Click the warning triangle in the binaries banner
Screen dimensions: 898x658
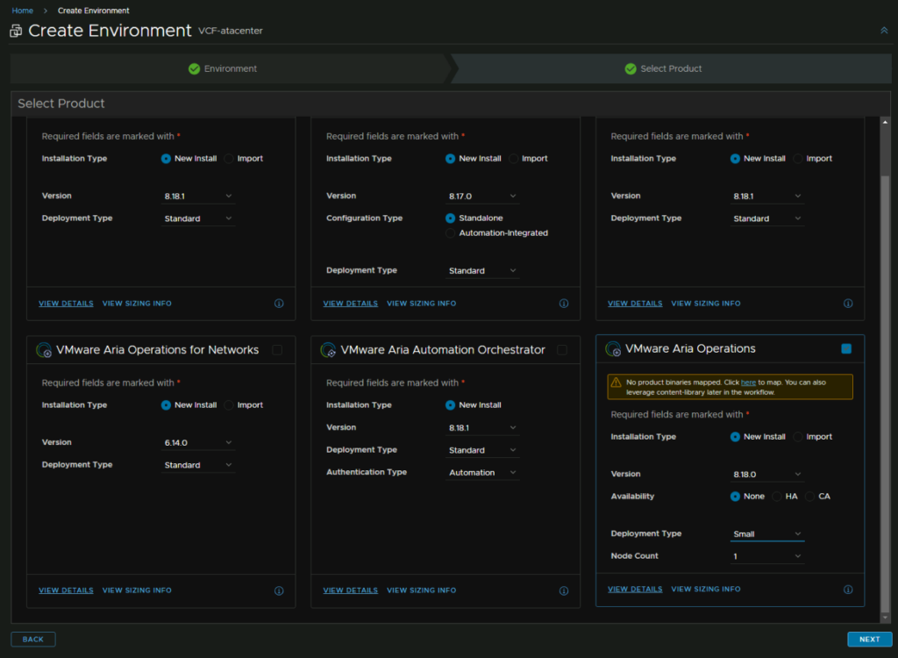(616, 383)
